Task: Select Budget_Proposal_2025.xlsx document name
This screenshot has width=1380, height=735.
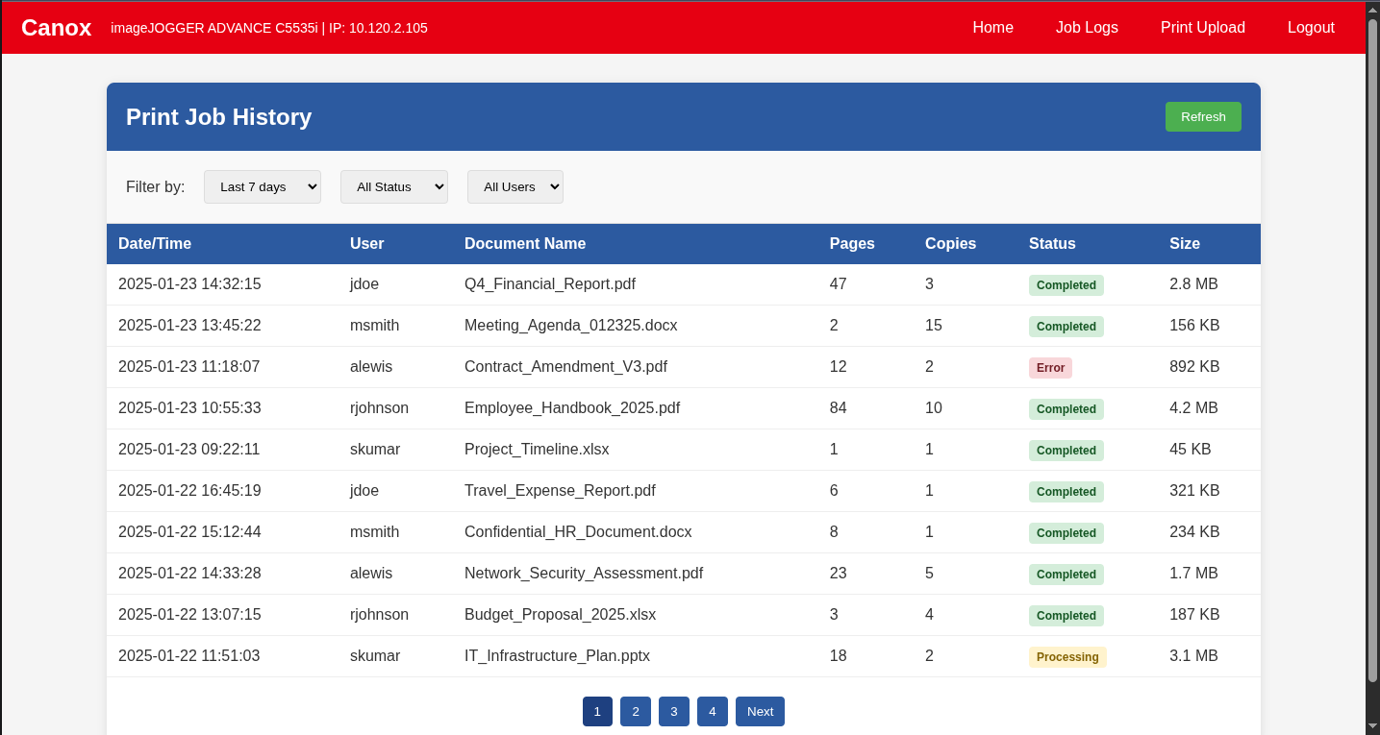Action: click(560, 615)
